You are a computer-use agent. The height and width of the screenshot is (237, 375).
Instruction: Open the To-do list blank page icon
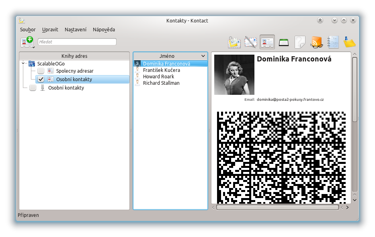[x=300, y=42]
